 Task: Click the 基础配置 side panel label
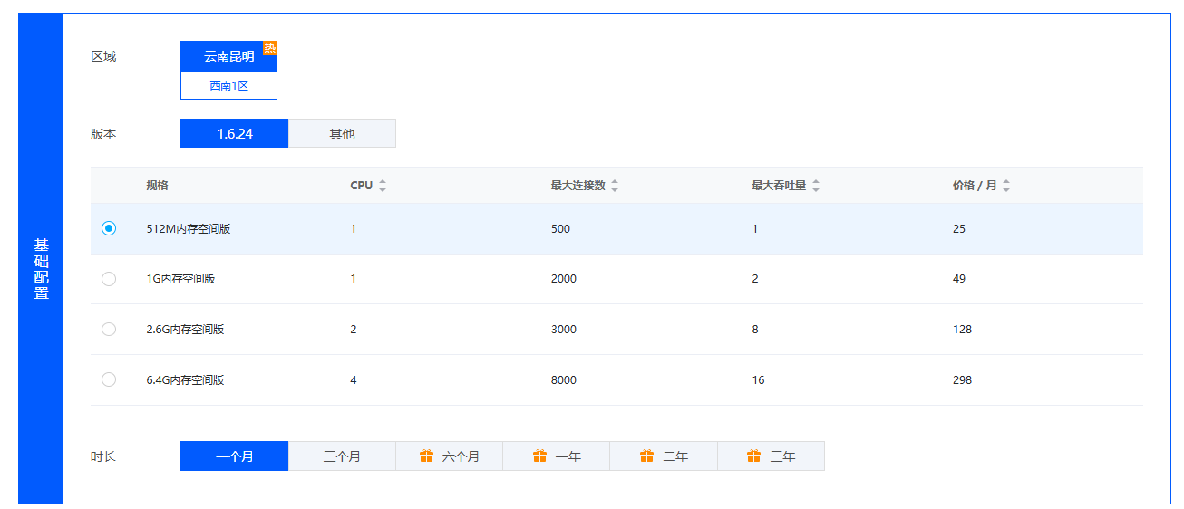(x=41, y=269)
